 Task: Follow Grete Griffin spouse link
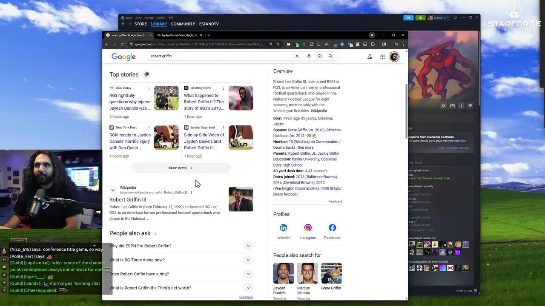297,130
